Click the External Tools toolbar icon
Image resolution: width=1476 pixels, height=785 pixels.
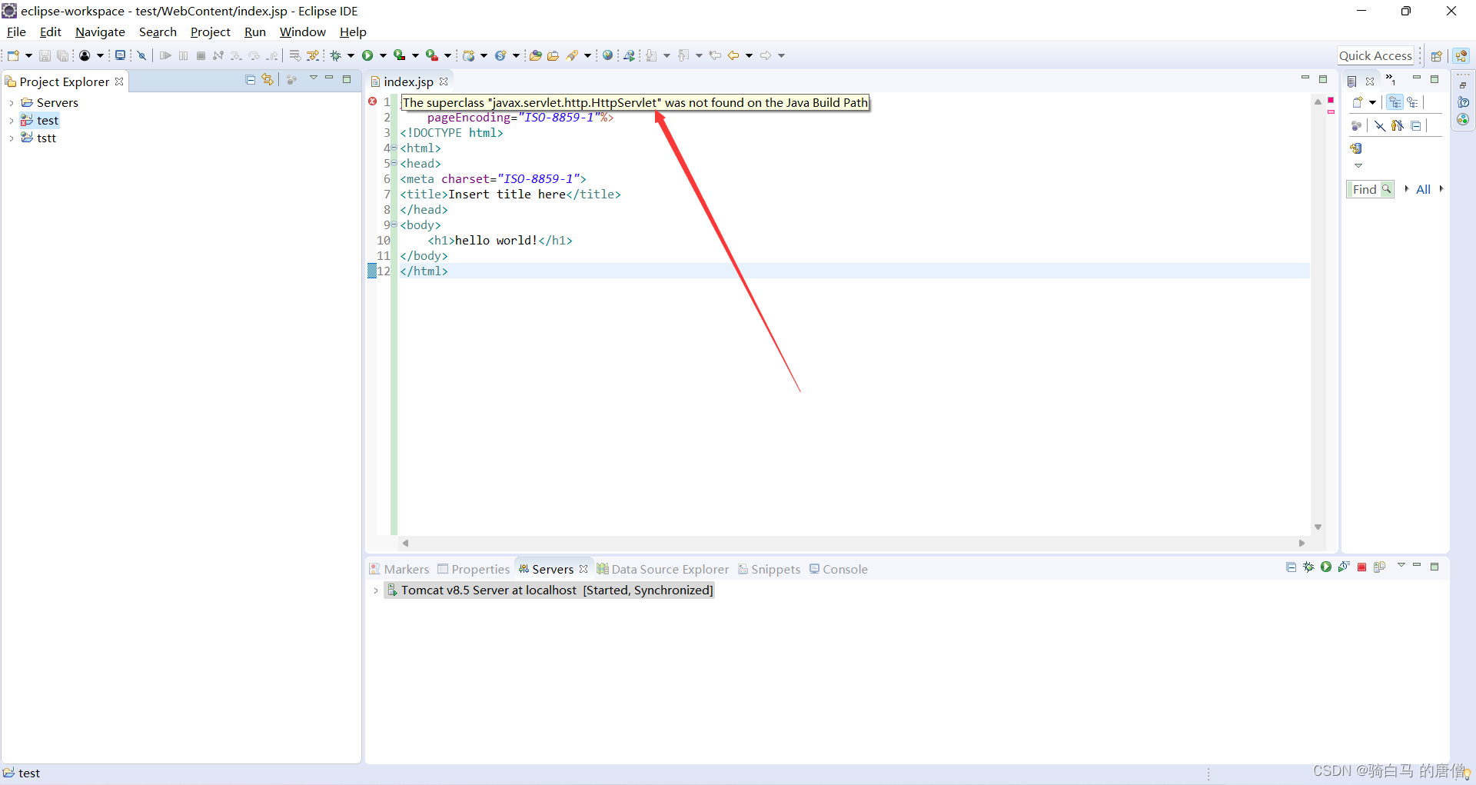point(432,55)
